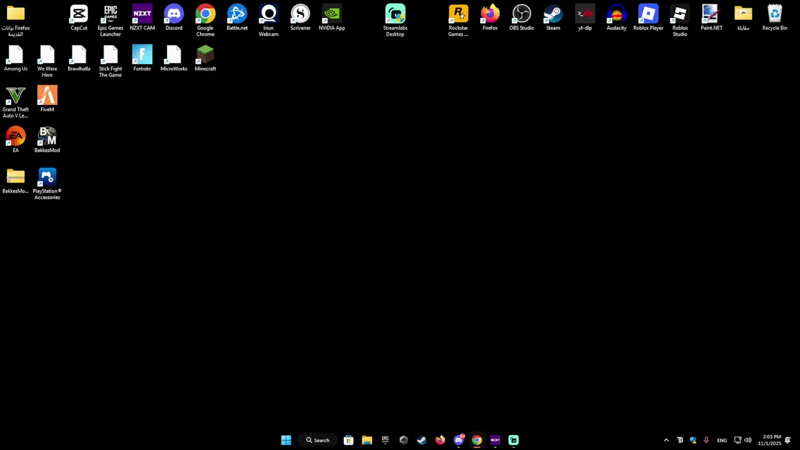Select Stick Fight The Game shortcut
The image size is (800, 450).
(x=111, y=61)
